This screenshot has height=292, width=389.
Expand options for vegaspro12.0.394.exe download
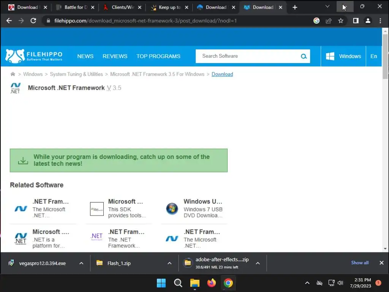coord(81,263)
